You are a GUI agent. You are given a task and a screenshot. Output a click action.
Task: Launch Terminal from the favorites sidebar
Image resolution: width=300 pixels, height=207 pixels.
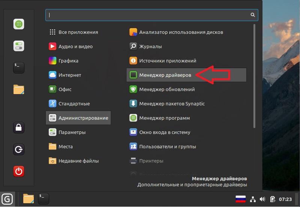[19, 67]
